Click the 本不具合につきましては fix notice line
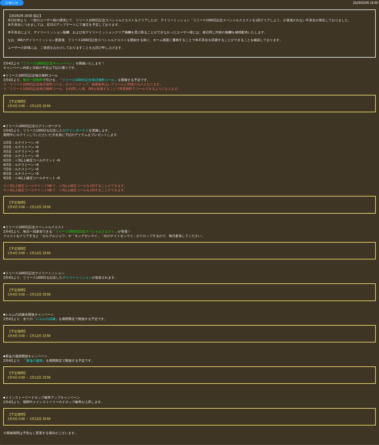Screen dimensions: 379x445 click(64, 25)
